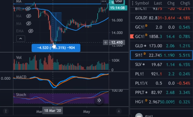Click the 14.000 price scale label
This screenshot has height=117, width=193.
pos(117,33)
